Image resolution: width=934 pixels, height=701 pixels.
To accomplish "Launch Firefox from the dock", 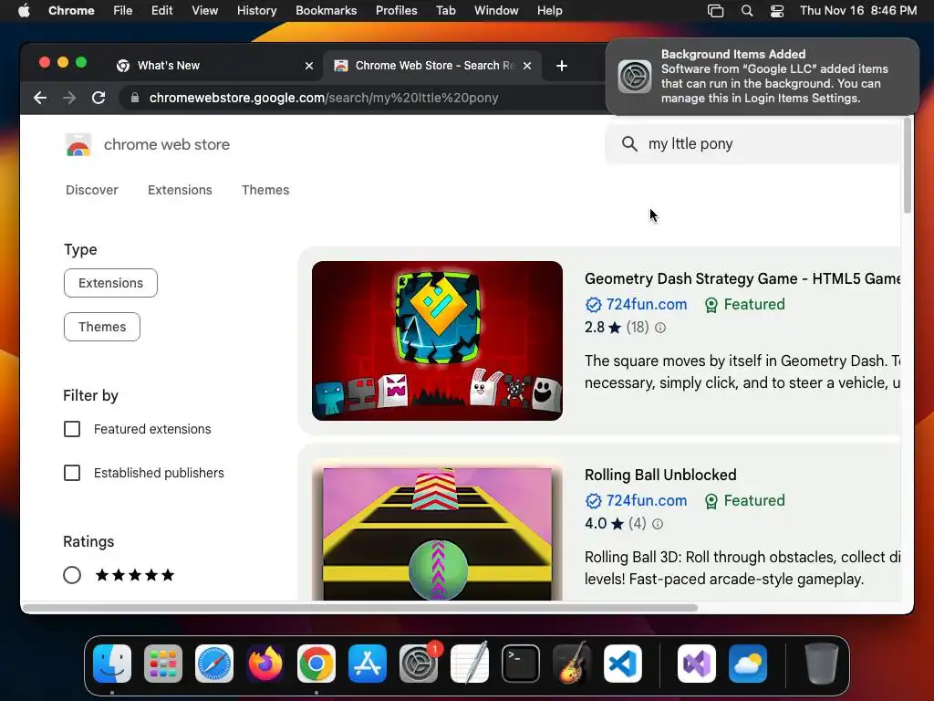I will pyautogui.click(x=265, y=664).
